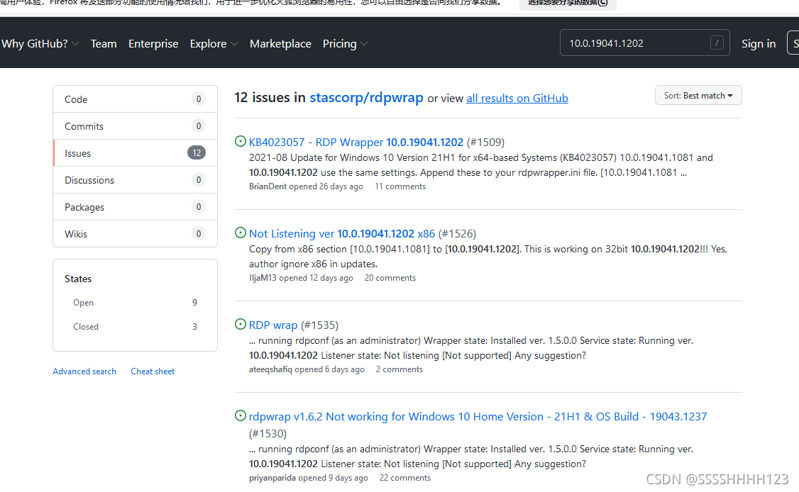
Task: Open the Team nav link
Action: click(104, 44)
